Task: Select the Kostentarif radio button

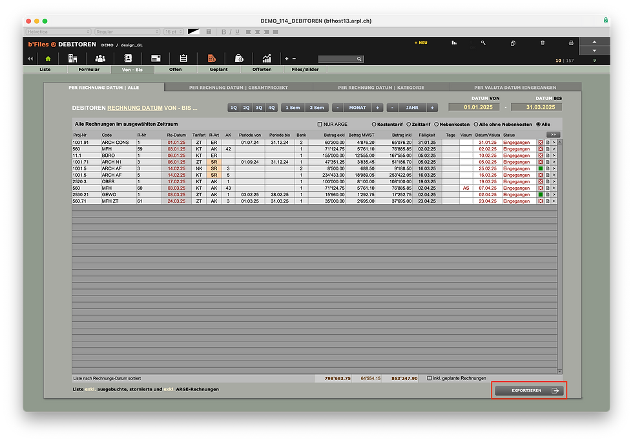Action: click(x=374, y=124)
